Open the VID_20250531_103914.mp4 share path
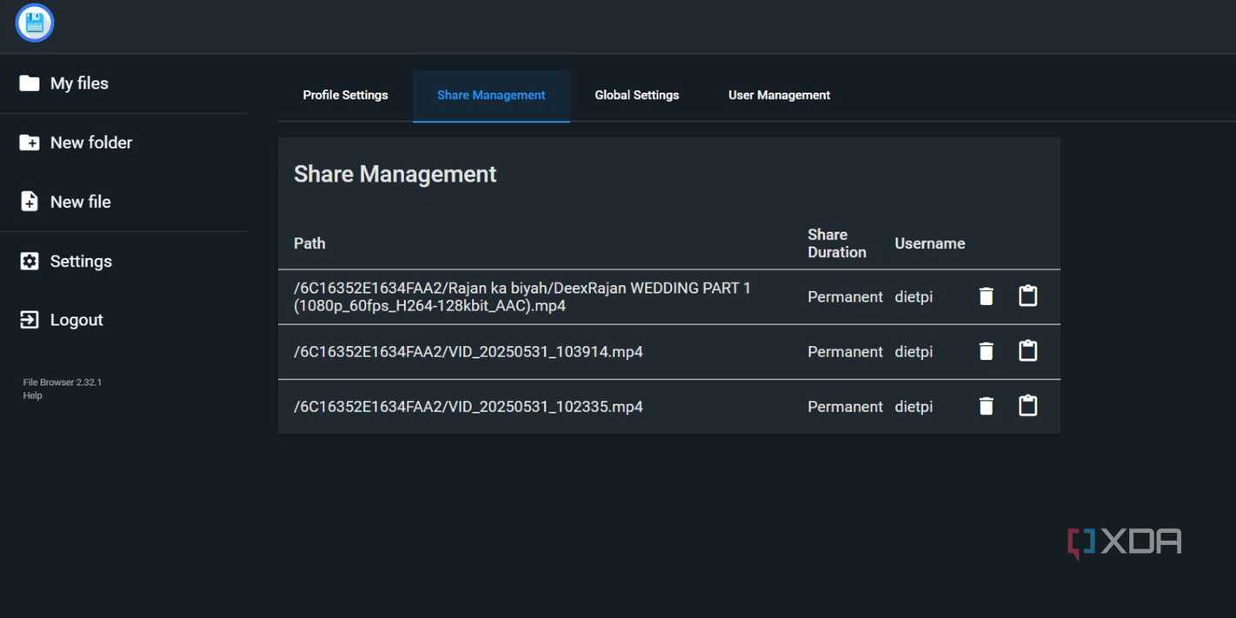The width and height of the screenshot is (1236, 618). [x=468, y=352]
